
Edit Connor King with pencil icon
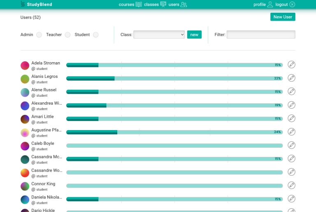291,185
